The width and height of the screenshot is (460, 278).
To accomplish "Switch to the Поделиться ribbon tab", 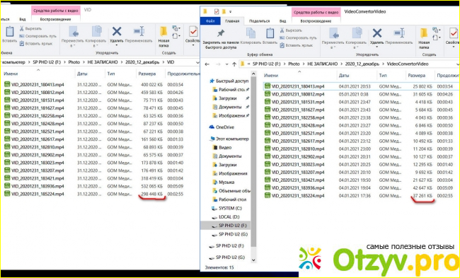I will tap(259, 21).
